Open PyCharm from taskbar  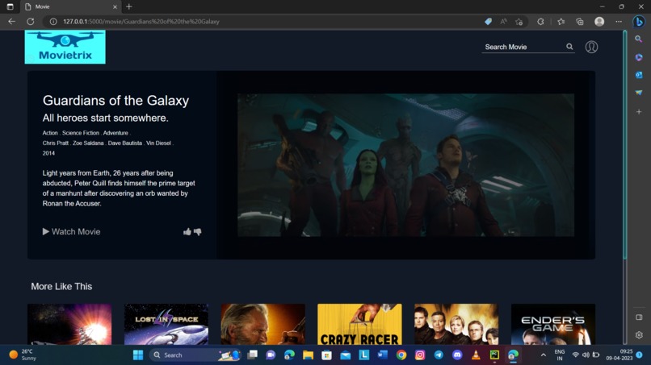[494, 355]
